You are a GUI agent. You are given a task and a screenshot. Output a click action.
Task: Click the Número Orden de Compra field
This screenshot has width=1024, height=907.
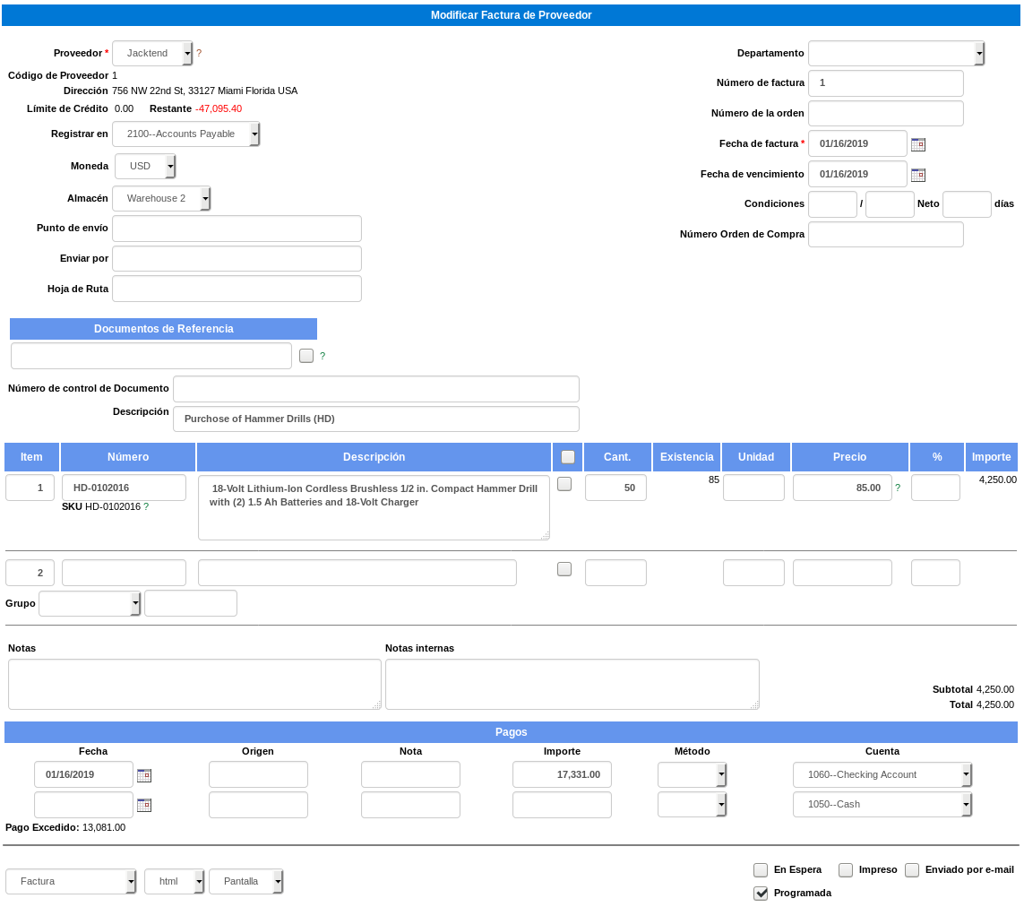pos(885,234)
